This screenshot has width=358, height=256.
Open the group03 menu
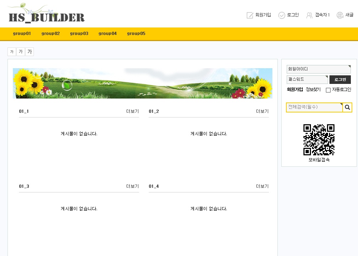(x=79, y=34)
